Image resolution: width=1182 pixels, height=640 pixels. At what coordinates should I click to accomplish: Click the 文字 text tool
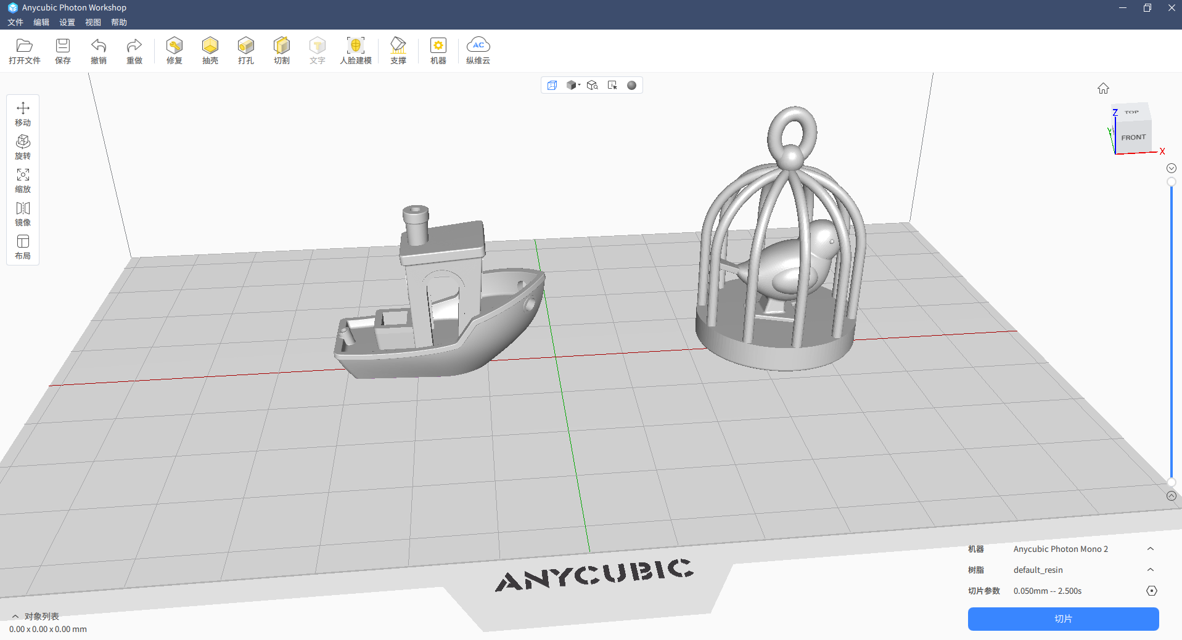click(x=318, y=51)
